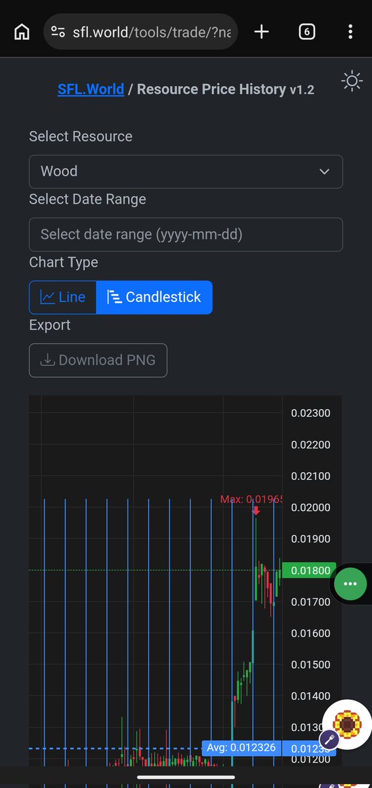Image resolution: width=372 pixels, height=788 pixels.
Task: Click the 0.01700 axis value
Action: click(310, 602)
